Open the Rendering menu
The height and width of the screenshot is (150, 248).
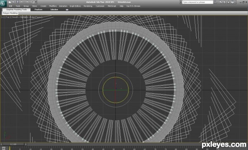pyautogui.click(x=88, y=6)
